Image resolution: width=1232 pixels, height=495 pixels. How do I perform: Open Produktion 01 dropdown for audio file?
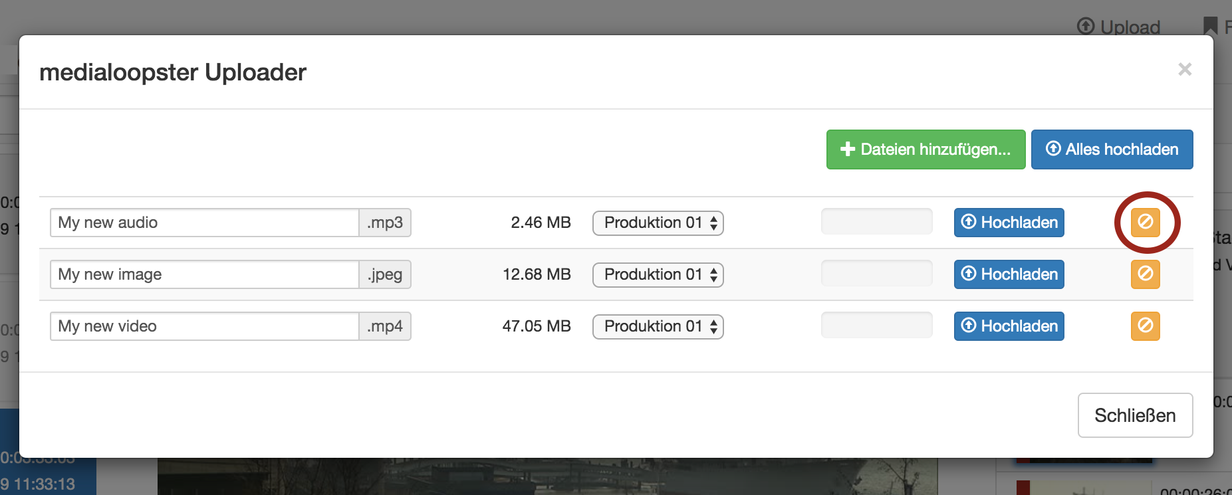(658, 223)
